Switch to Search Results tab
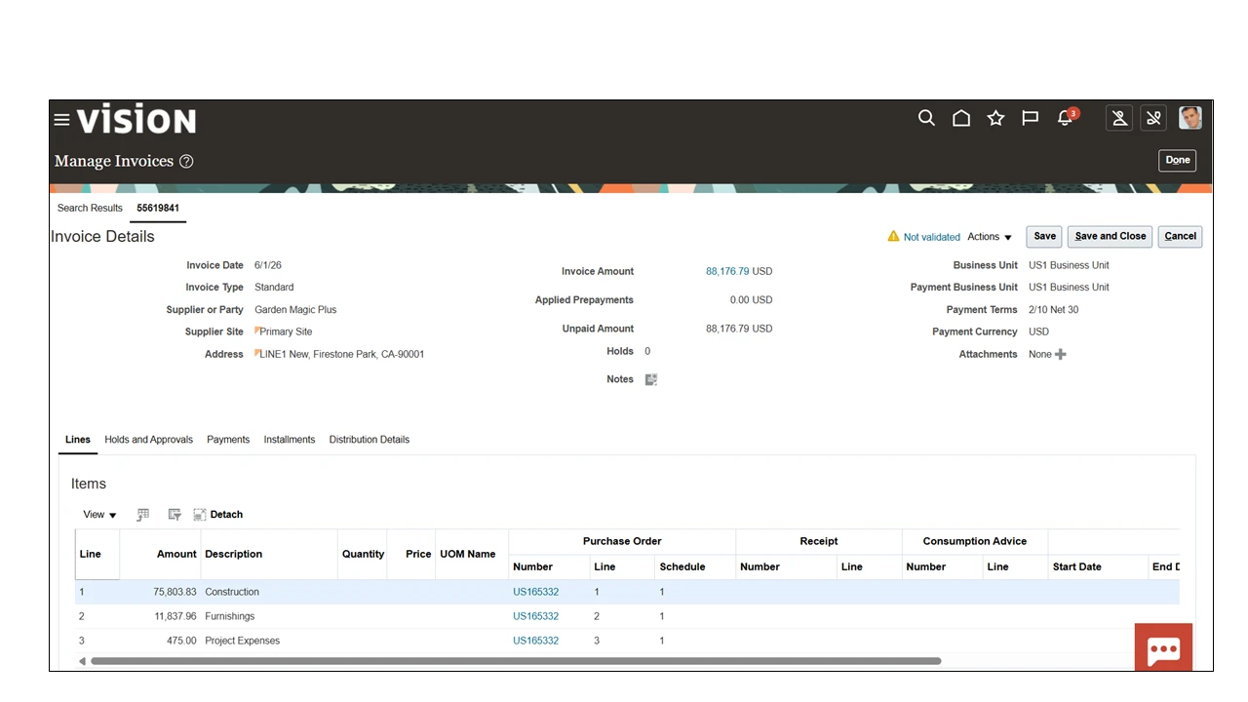Image resolution: width=1248 pixels, height=702 pixels. 90,208
